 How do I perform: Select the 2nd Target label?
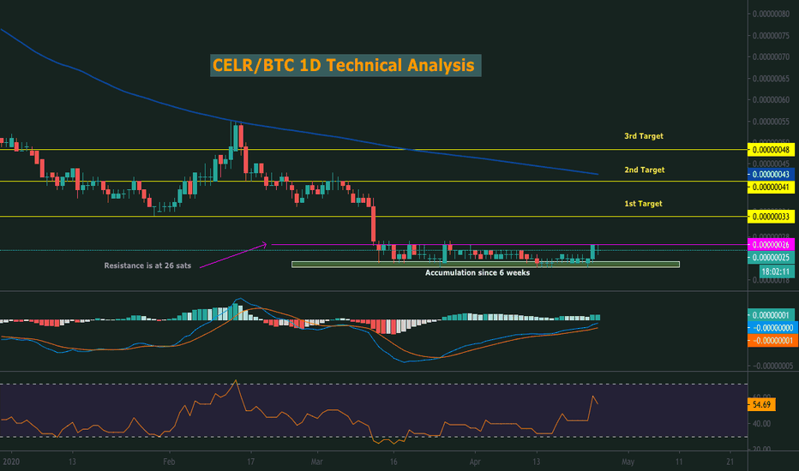(644, 170)
